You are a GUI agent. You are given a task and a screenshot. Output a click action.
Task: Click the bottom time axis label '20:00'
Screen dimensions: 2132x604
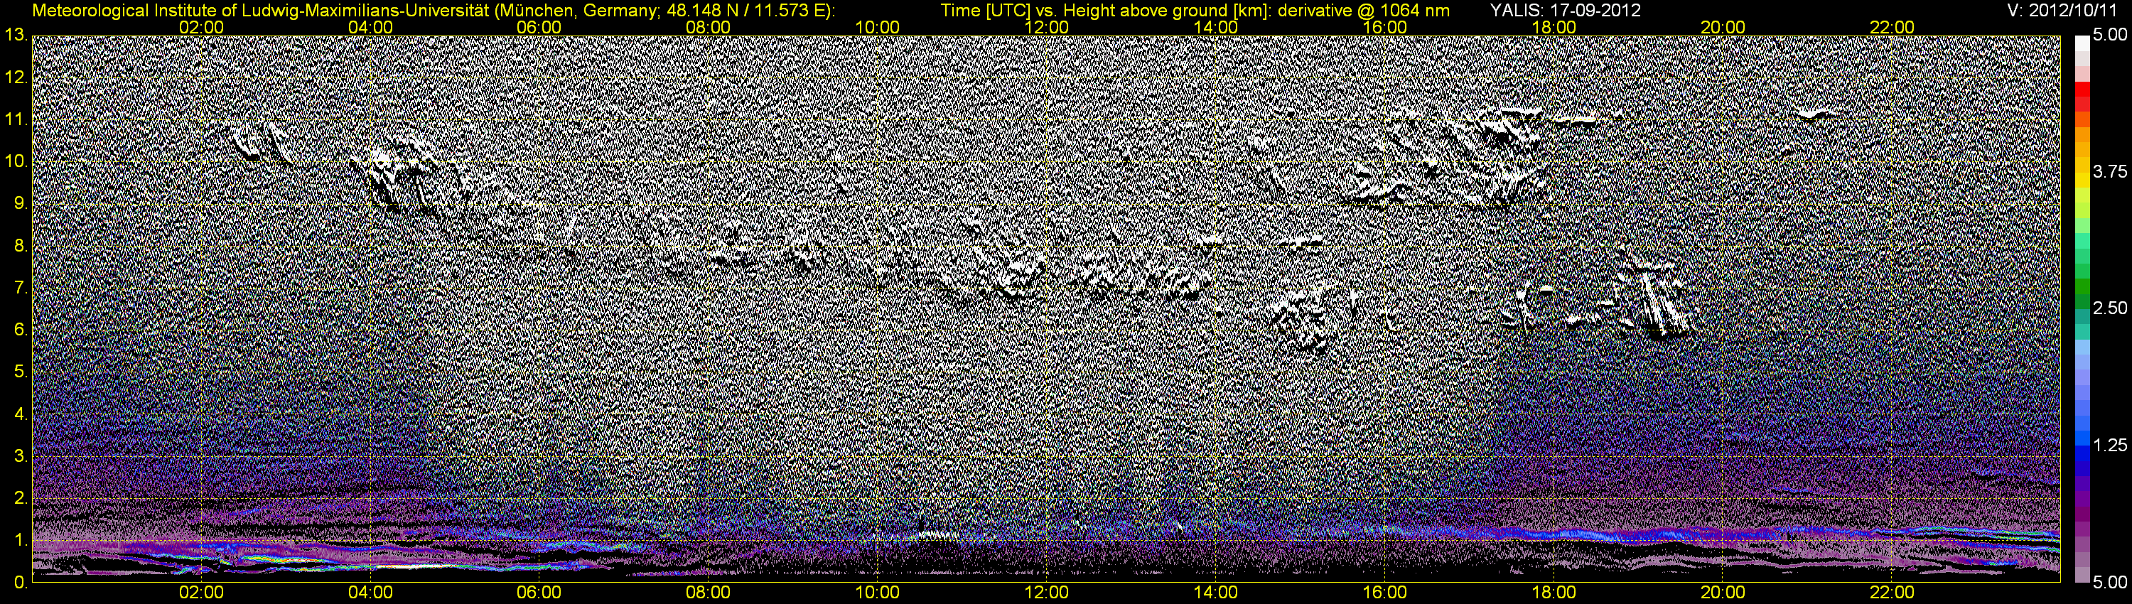(1723, 593)
